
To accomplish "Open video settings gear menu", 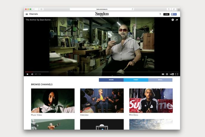I will pos(167,74).
